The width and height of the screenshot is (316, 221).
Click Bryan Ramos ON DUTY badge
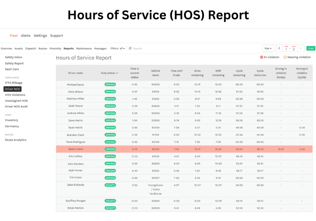[x=110, y=208]
